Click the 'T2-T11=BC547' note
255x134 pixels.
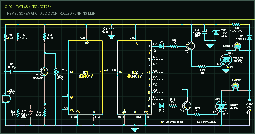[x=207, y=122]
